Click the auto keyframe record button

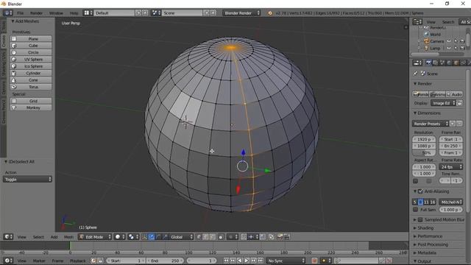314,261
